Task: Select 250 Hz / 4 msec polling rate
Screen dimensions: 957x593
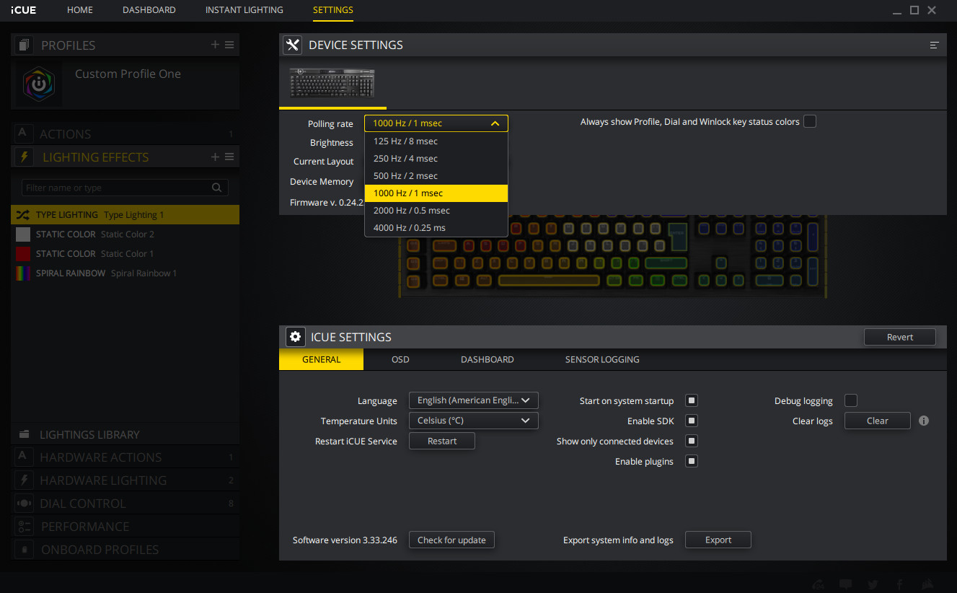Action: coord(436,159)
